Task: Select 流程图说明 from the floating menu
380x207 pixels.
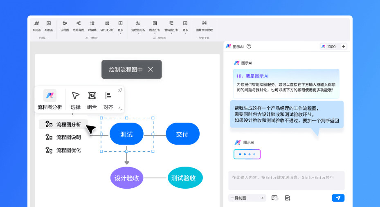Action: point(68,137)
